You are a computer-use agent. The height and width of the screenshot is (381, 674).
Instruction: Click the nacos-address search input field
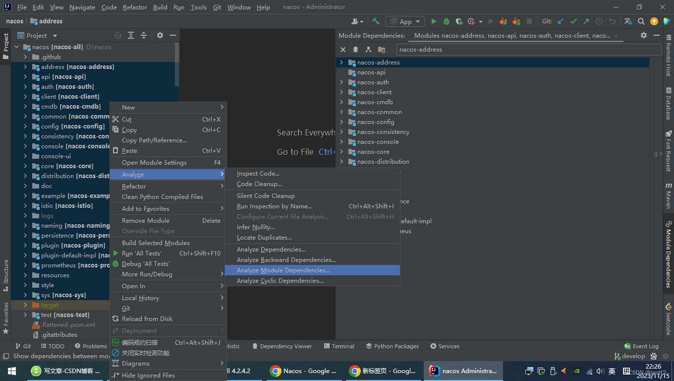(x=529, y=50)
